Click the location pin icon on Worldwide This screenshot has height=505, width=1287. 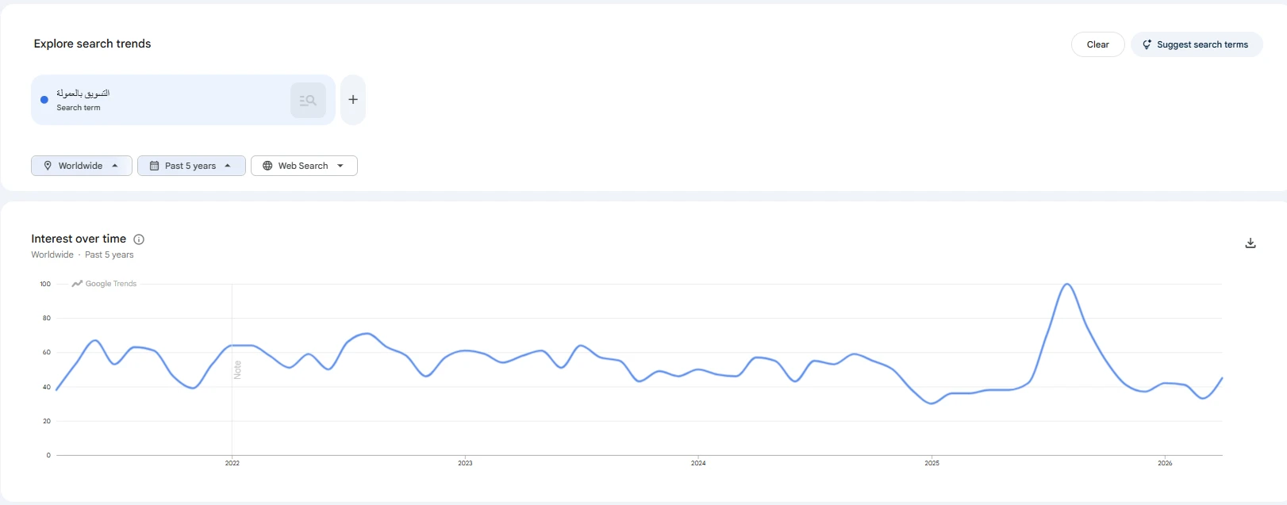tap(48, 166)
